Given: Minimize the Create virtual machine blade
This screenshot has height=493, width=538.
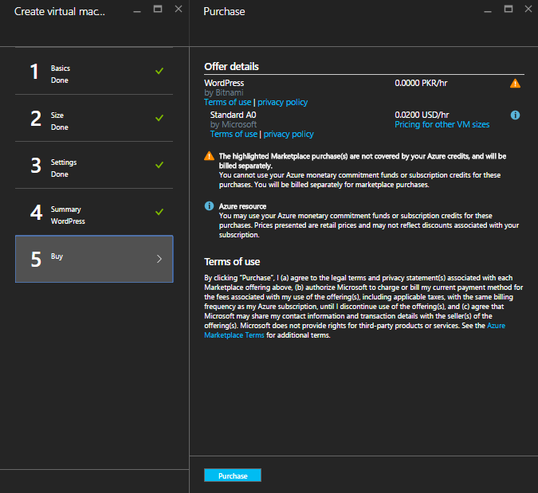Looking at the screenshot, I should click(x=137, y=12).
